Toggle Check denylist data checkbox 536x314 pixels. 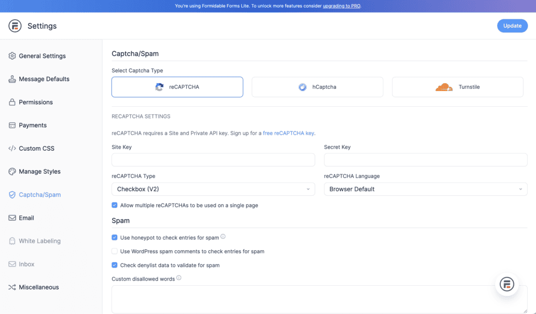[115, 265]
